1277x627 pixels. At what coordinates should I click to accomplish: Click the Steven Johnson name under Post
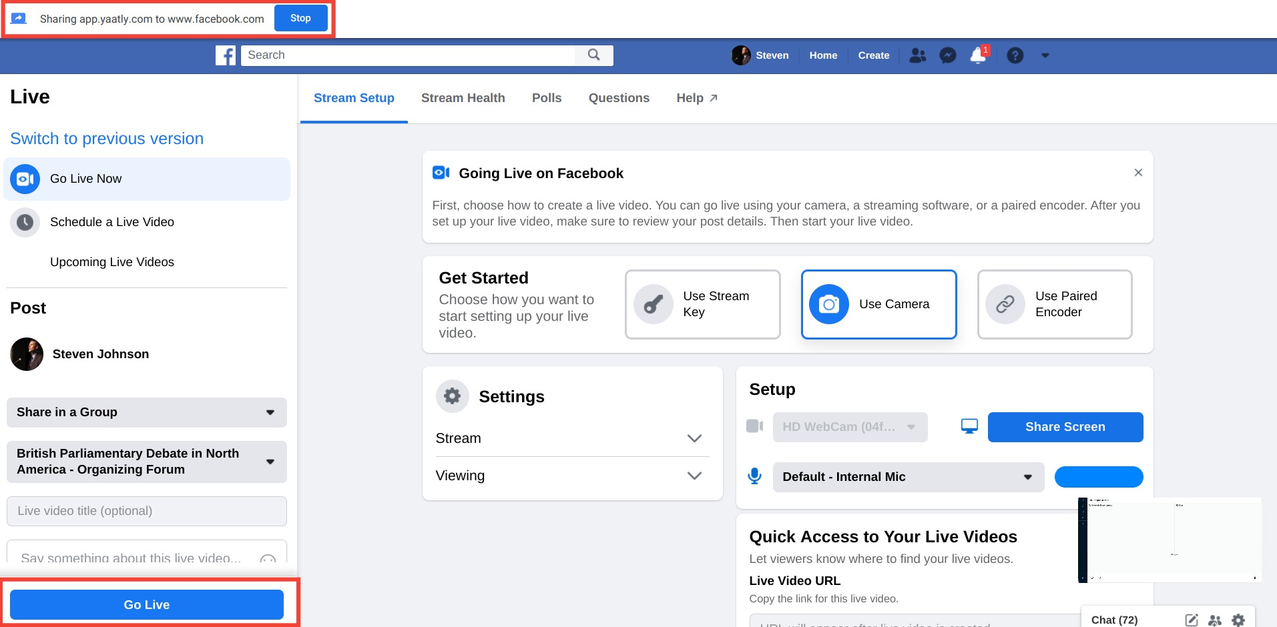[x=101, y=354]
